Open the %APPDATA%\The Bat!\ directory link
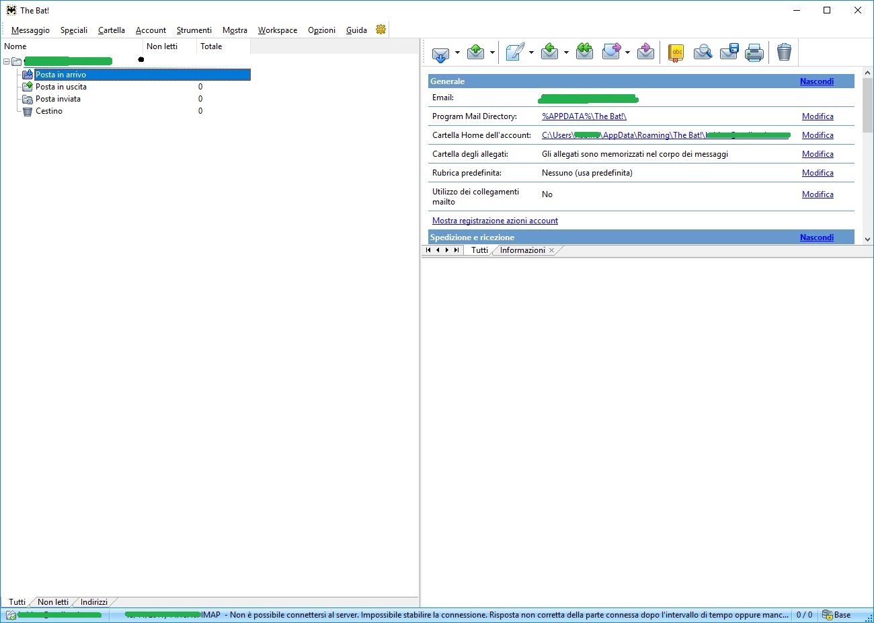874x623 pixels. click(584, 116)
